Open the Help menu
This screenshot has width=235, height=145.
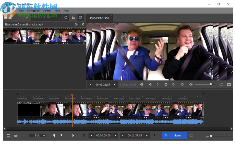66,11
